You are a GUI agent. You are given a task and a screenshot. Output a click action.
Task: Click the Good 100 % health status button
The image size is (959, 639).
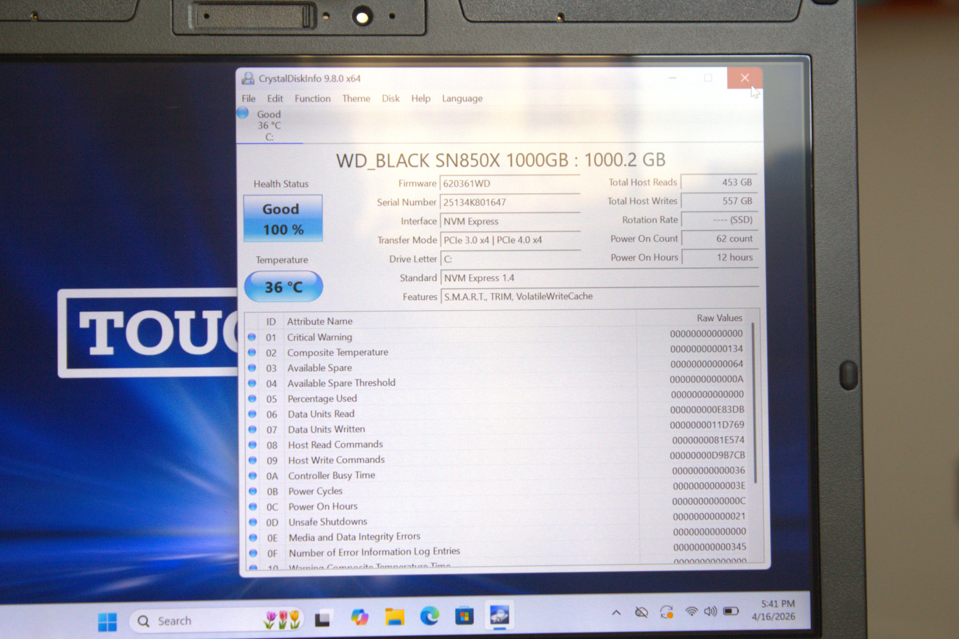point(282,218)
